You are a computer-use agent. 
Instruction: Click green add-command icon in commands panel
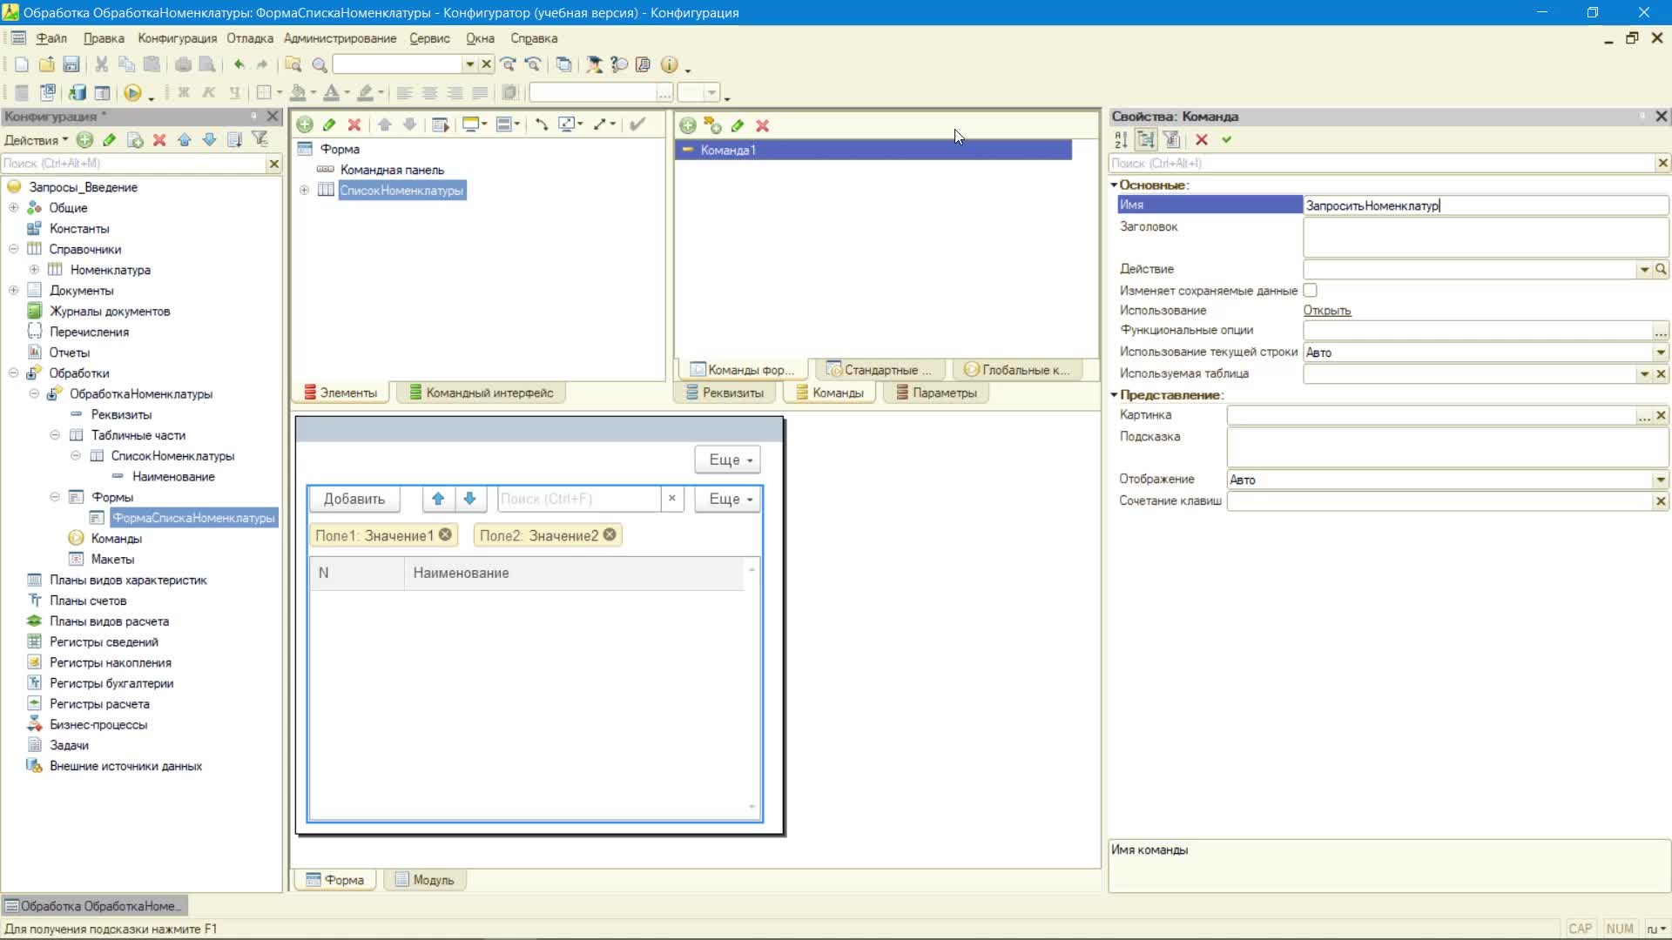click(x=688, y=125)
